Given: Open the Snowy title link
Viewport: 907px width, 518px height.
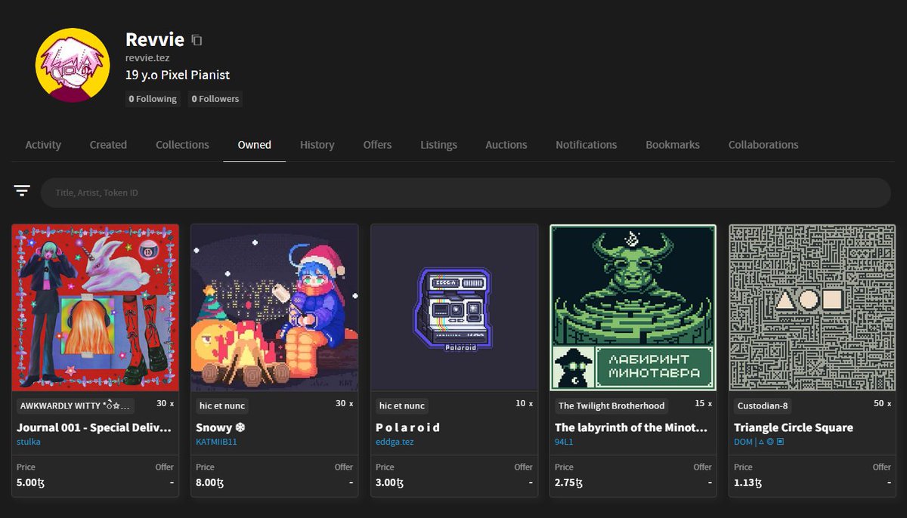Looking at the screenshot, I should tap(221, 427).
